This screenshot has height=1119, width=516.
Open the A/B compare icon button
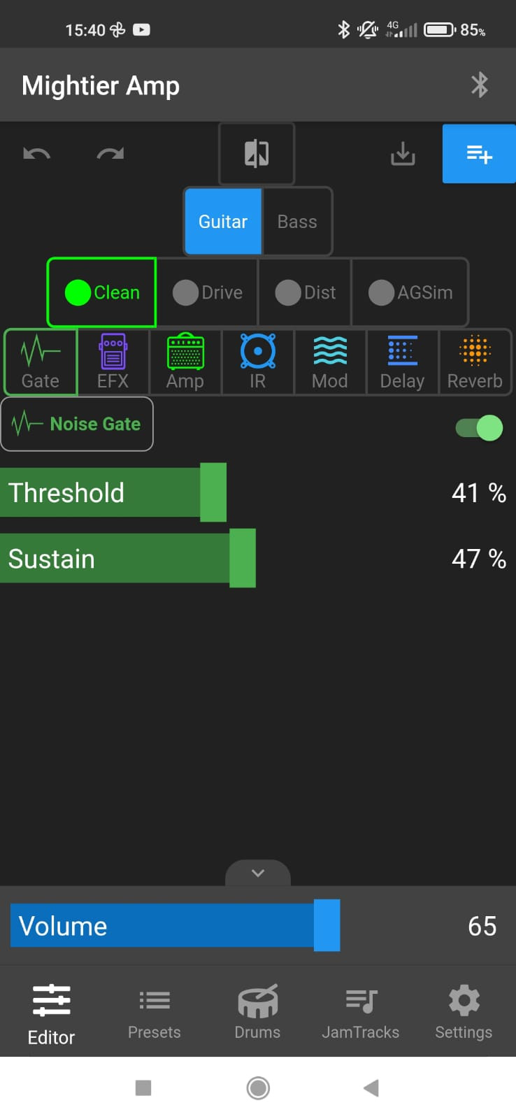pos(257,154)
